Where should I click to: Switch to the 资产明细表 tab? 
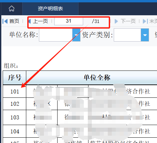[x=50, y=9]
